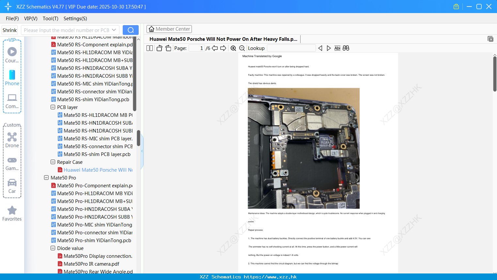Image resolution: width=497 pixels, height=280 pixels.
Task: Collapse the Diode value folder
Action: pyautogui.click(x=53, y=248)
